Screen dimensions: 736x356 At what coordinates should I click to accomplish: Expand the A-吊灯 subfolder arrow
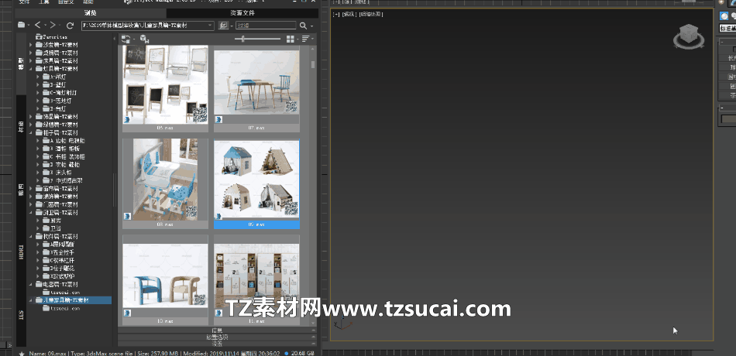[38, 77]
